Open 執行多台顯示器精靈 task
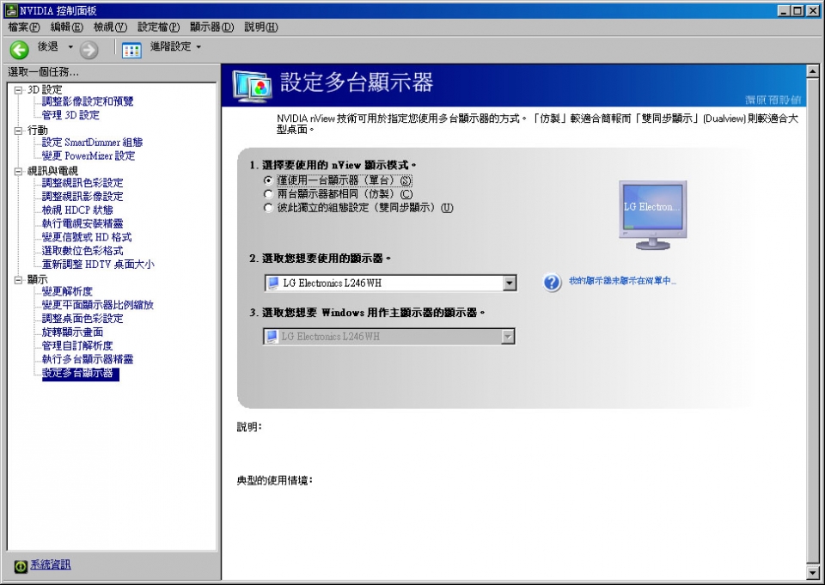The image size is (825, 585). [x=88, y=360]
